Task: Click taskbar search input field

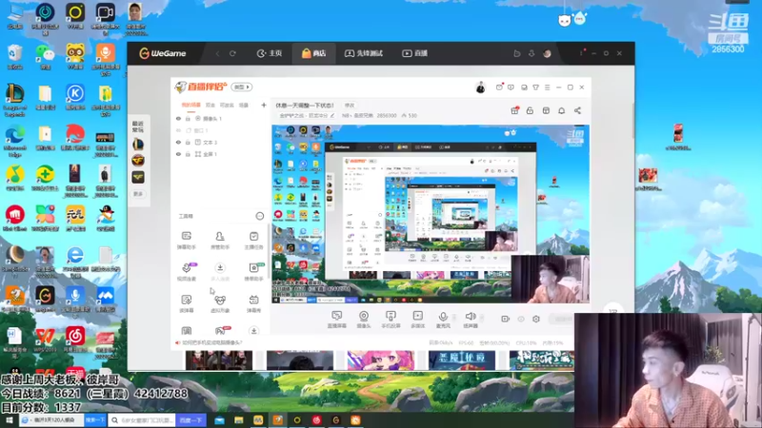Action: pos(141,420)
